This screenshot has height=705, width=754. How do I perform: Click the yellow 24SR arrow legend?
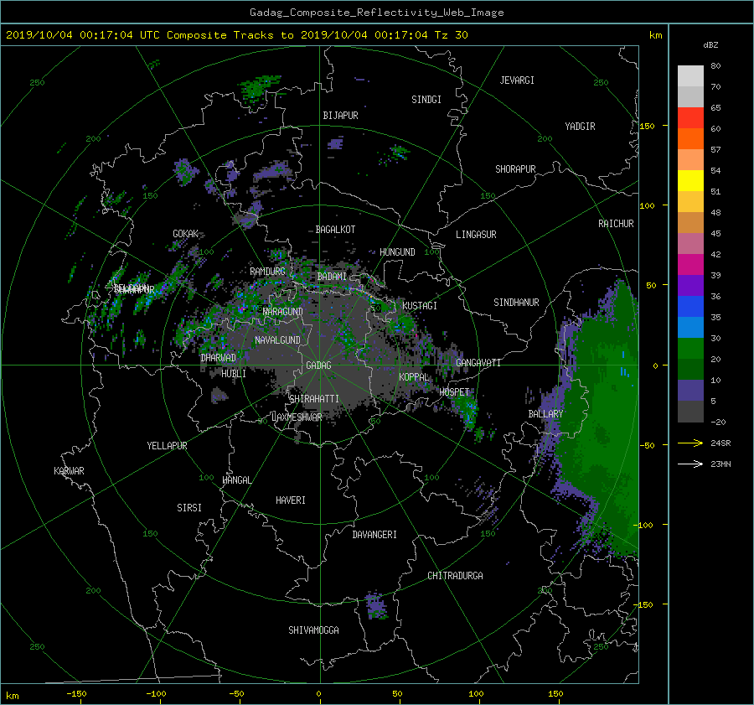tap(690, 443)
